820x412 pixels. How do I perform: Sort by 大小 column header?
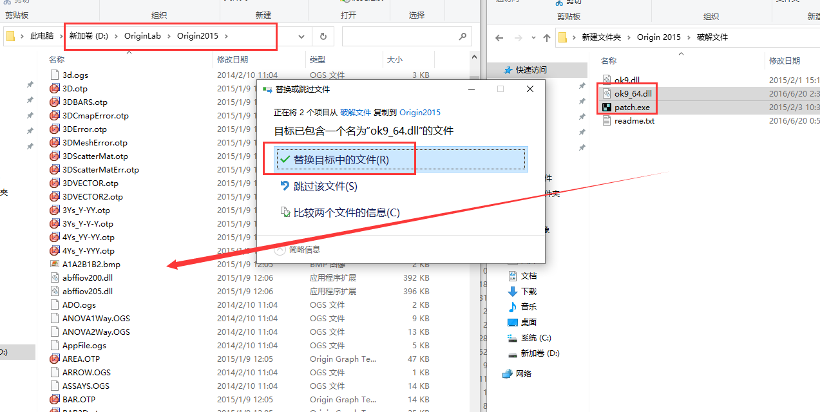pyautogui.click(x=394, y=60)
